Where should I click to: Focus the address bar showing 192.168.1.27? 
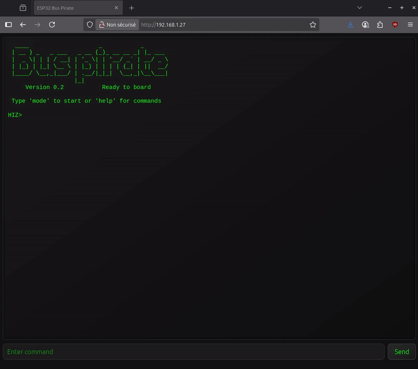coord(219,25)
